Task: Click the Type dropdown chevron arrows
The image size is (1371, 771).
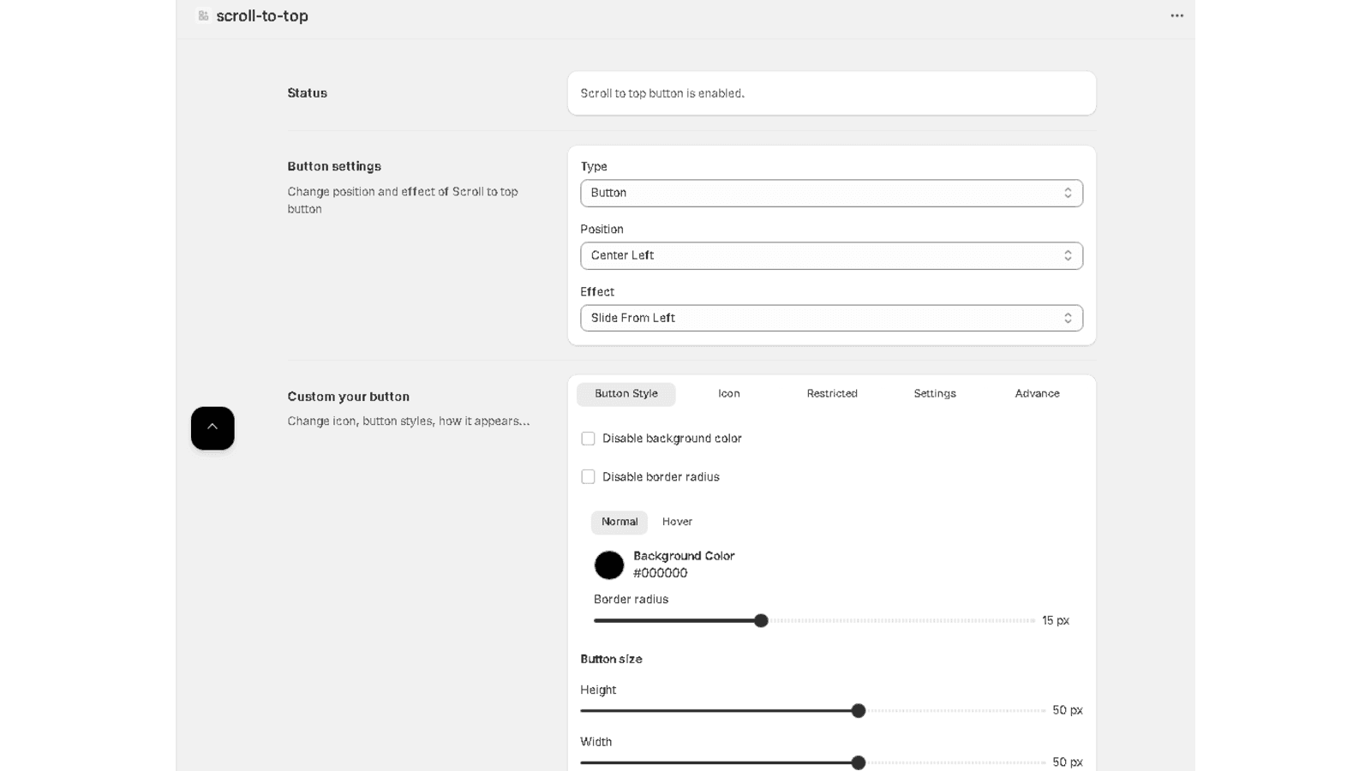Action: (x=1068, y=193)
